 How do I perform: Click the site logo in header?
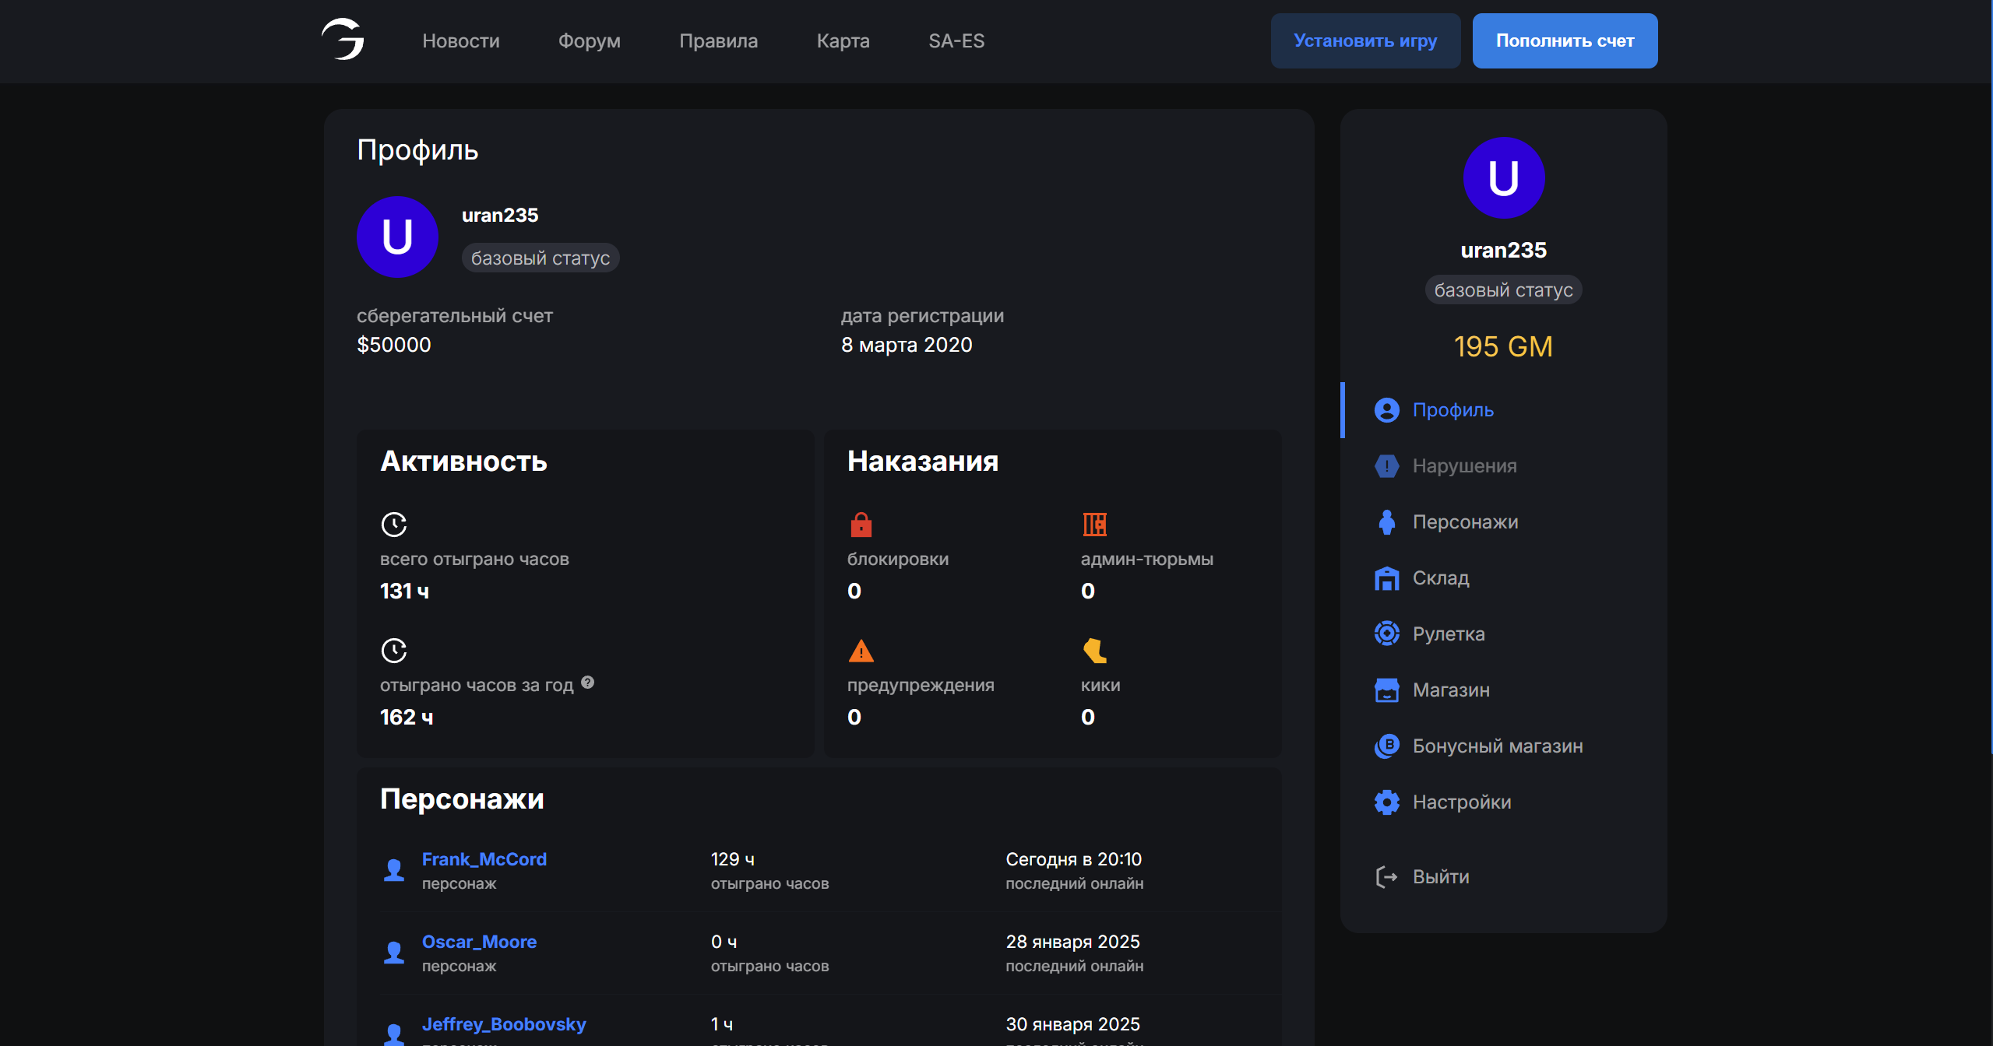click(343, 40)
